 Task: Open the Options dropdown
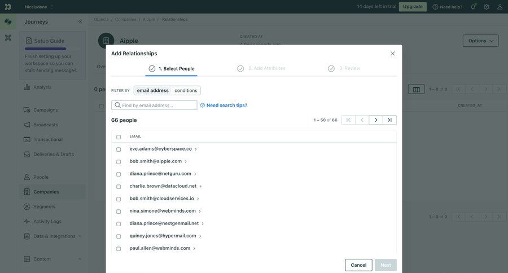[480, 41]
